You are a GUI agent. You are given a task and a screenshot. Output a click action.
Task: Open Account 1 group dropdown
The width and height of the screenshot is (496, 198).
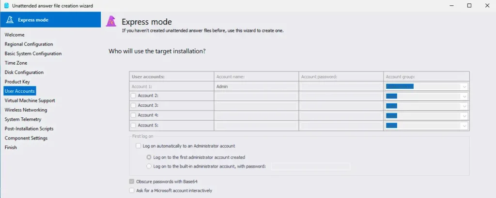[426, 86]
